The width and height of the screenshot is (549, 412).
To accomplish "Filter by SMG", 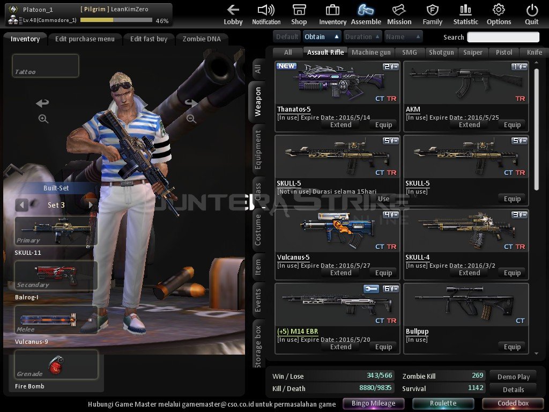I will (x=409, y=53).
